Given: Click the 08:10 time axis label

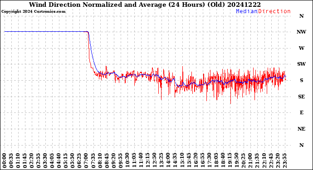Looking at the screenshot, I should pyautogui.click(x=100, y=160).
